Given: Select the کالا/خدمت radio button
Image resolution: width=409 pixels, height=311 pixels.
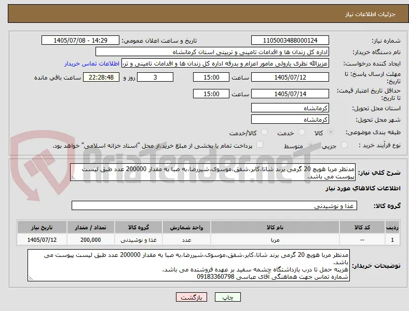Looking at the screenshot, I should point(265,132).
